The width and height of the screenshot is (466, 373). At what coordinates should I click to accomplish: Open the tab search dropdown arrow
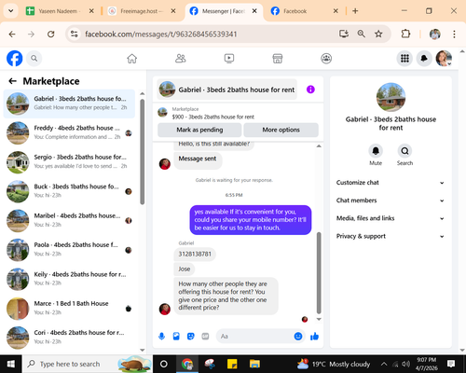click(x=10, y=11)
